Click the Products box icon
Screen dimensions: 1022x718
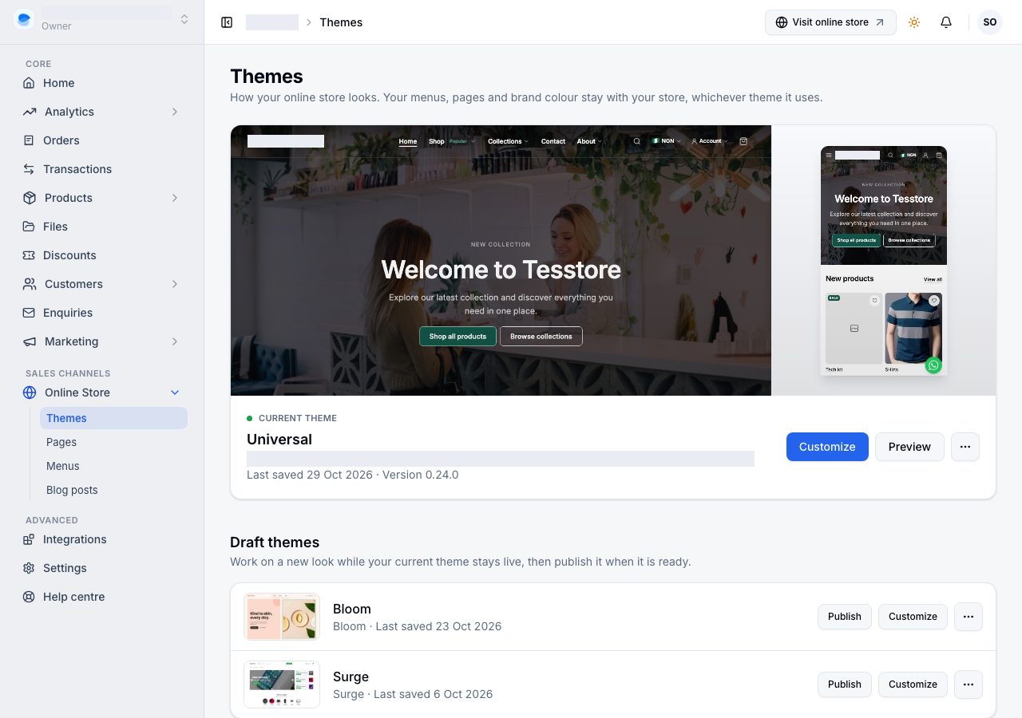pos(30,198)
